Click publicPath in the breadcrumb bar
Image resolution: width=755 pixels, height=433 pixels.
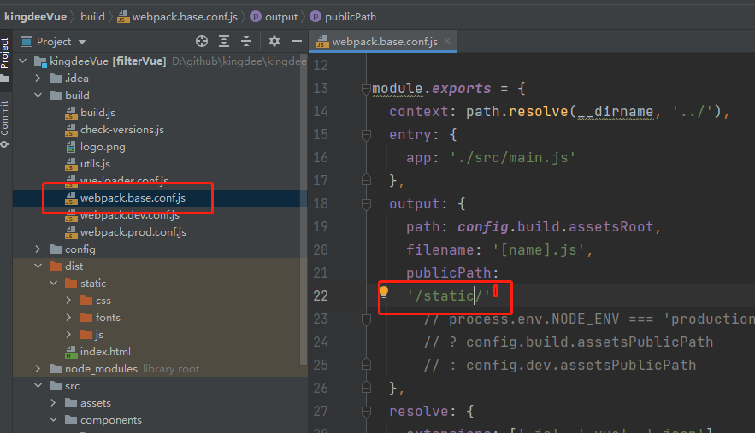coord(344,17)
